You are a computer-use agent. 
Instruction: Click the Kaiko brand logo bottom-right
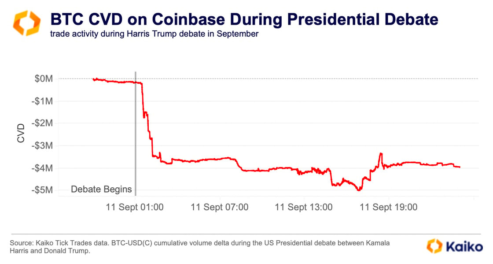point(455,246)
